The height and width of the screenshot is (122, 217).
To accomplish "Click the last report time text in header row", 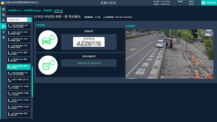I will (x=118, y=17).
